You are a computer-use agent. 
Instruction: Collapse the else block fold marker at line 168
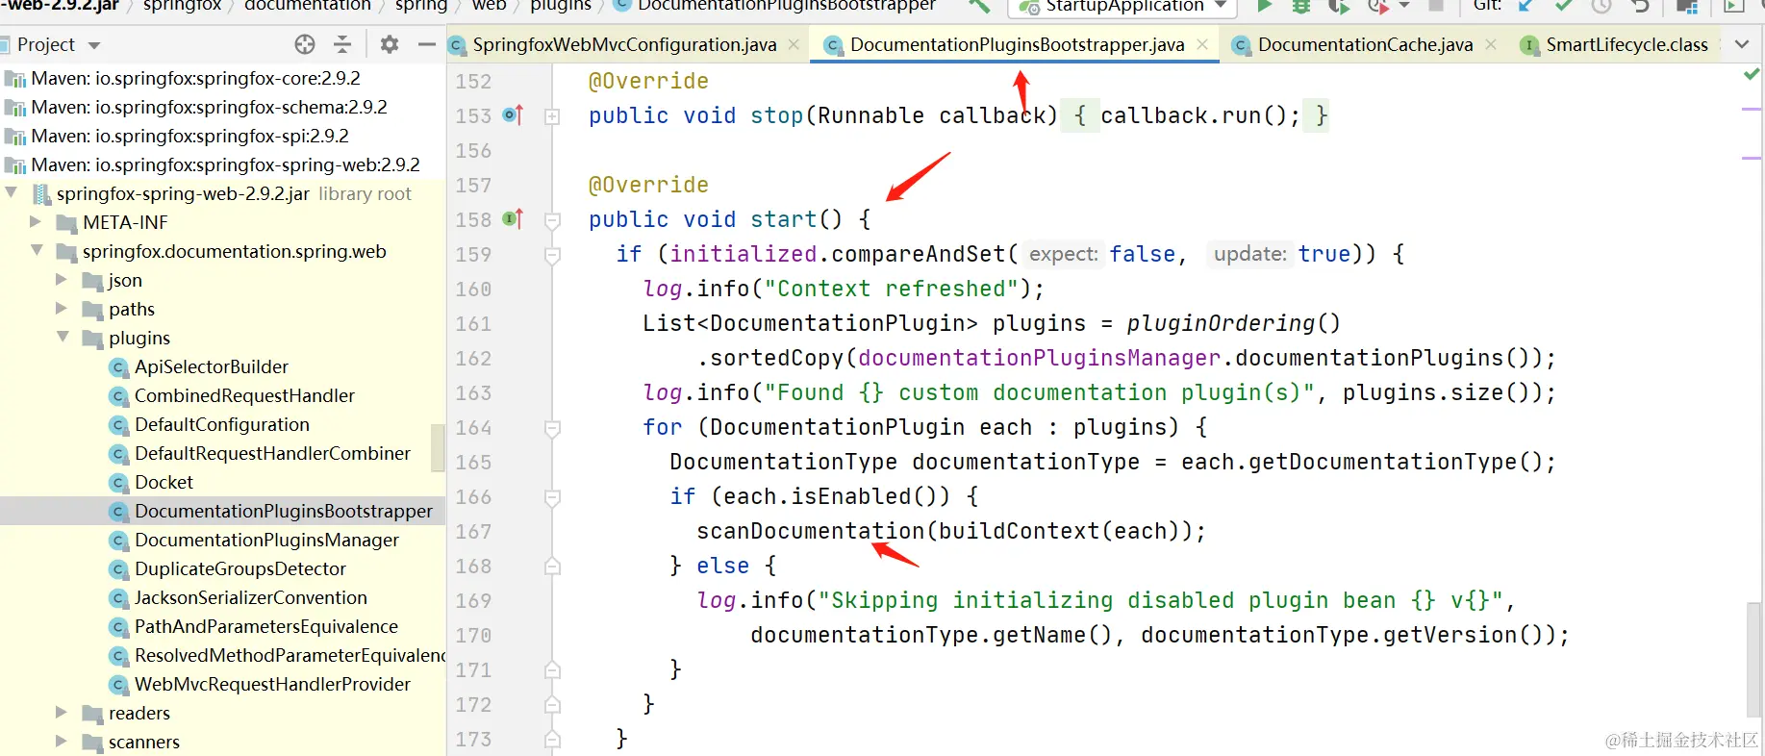[552, 567]
